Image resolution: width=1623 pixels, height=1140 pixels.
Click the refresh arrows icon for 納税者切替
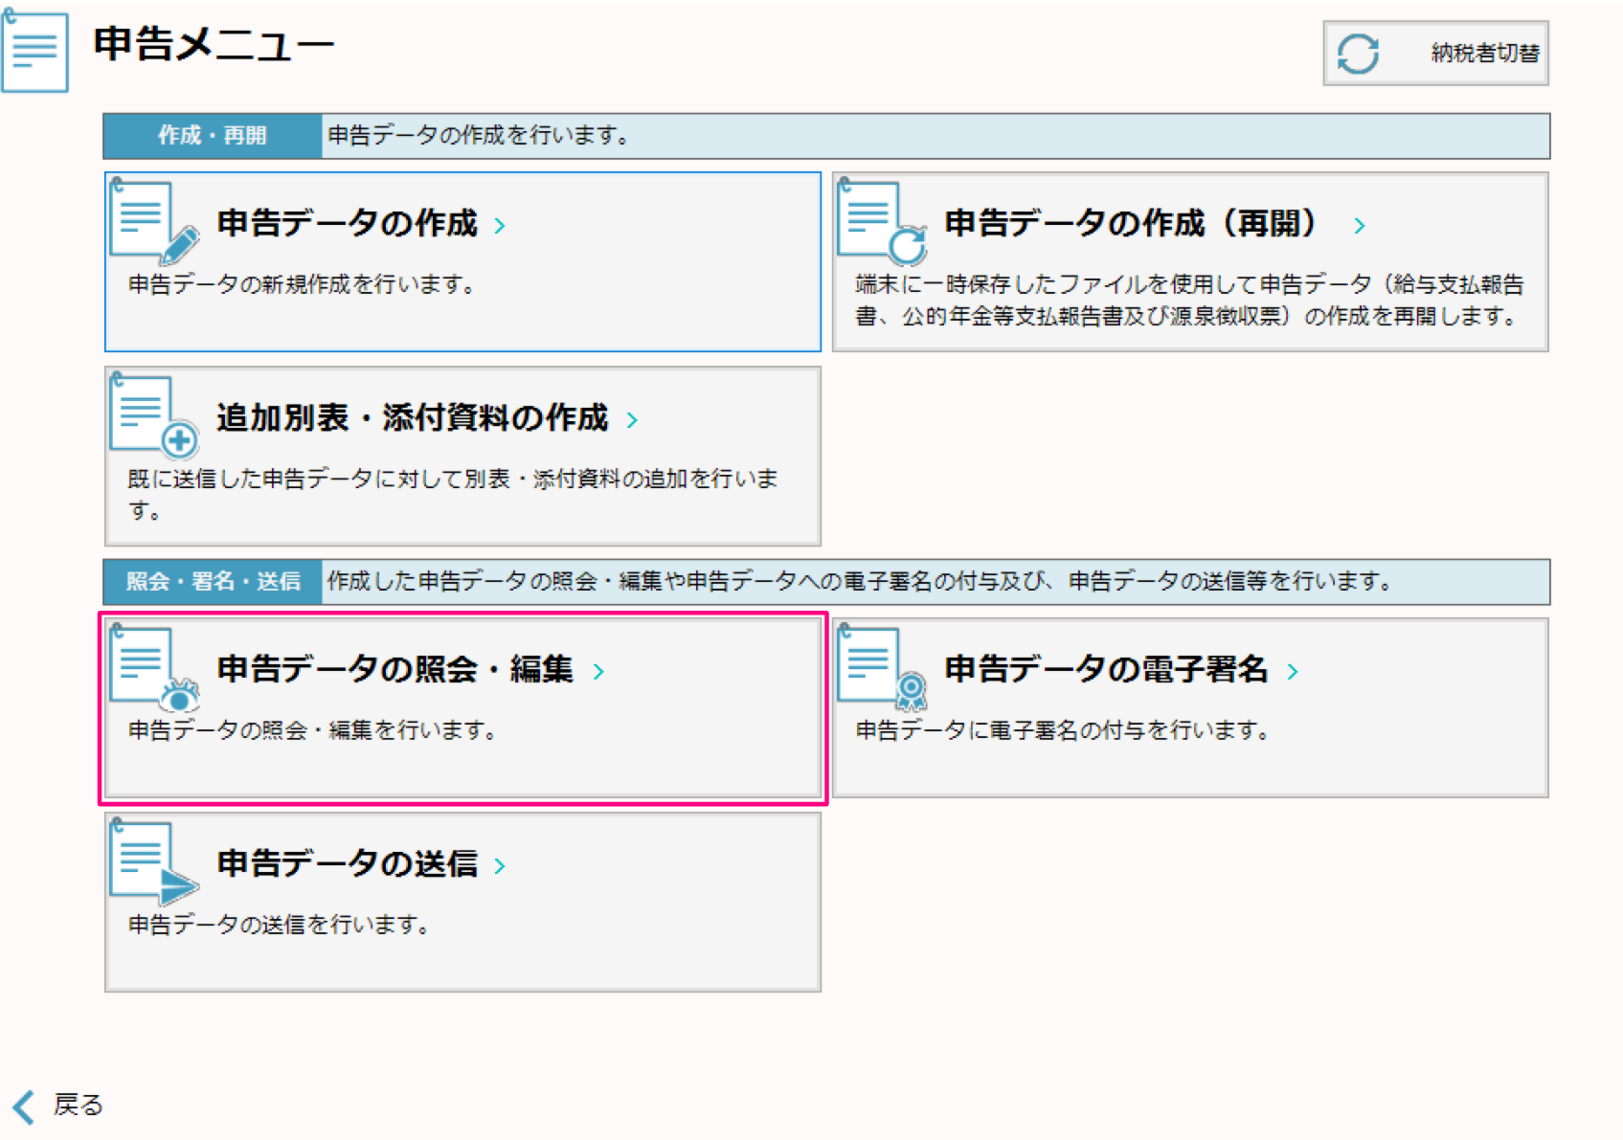click(x=1357, y=54)
